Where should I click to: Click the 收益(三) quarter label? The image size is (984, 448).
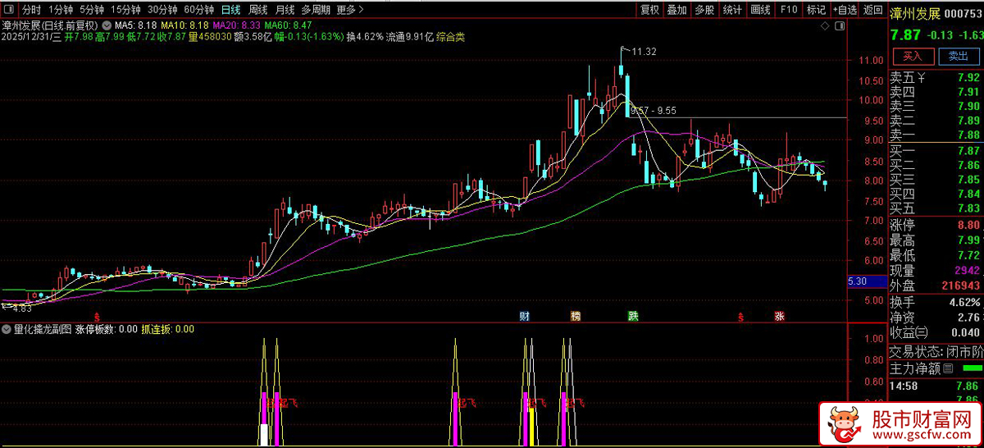(909, 332)
